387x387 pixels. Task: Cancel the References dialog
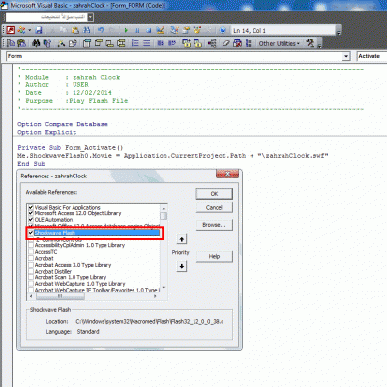point(214,207)
